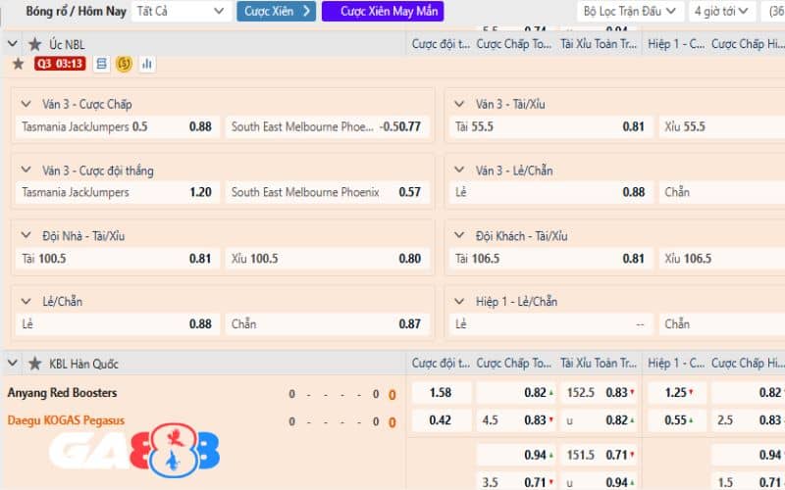Pick Tài 151.5 at 0.71

pyautogui.click(x=600, y=455)
